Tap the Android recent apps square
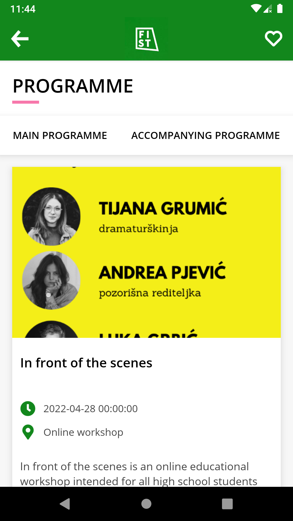Screen dimensions: 293x521 click(227, 504)
